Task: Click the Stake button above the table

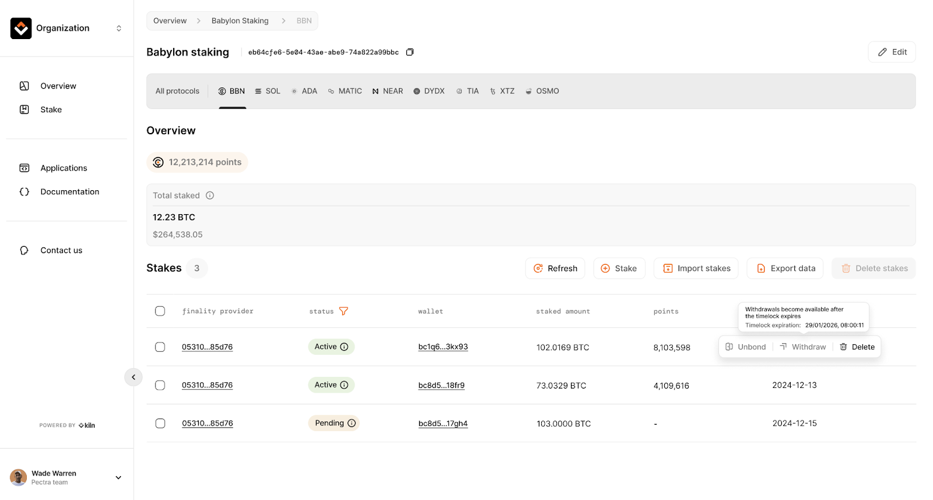Action: (x=619, y=268)
